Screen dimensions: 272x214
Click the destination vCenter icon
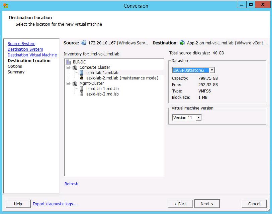tap(182, 43)
